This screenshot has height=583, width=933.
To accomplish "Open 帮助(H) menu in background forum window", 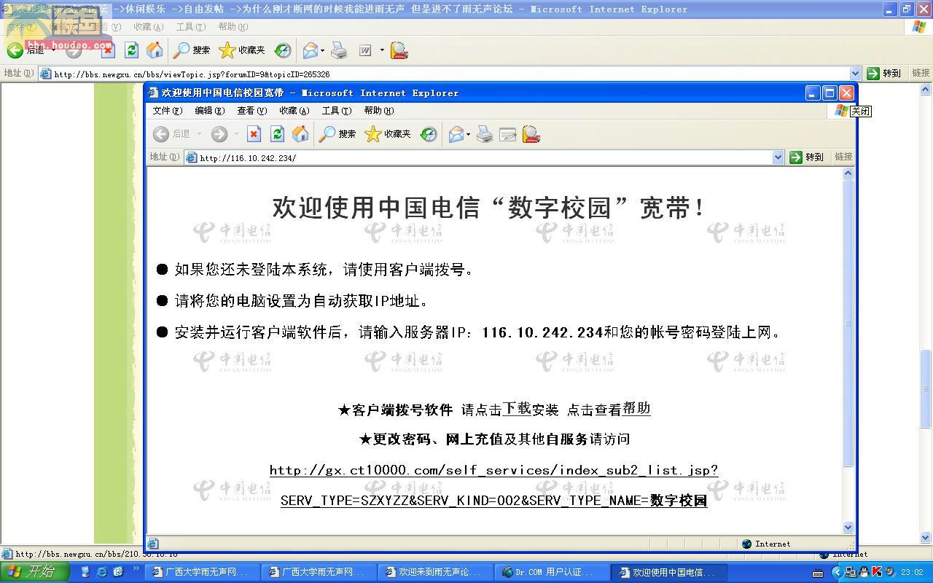I will 233,27.
